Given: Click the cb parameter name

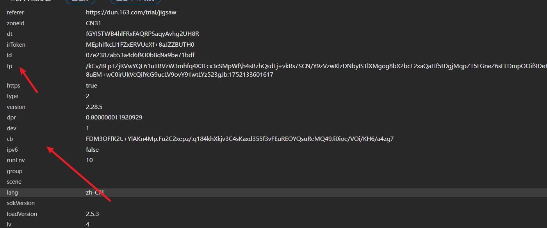Looking at the screenshot, I should [x=10, y=139].
